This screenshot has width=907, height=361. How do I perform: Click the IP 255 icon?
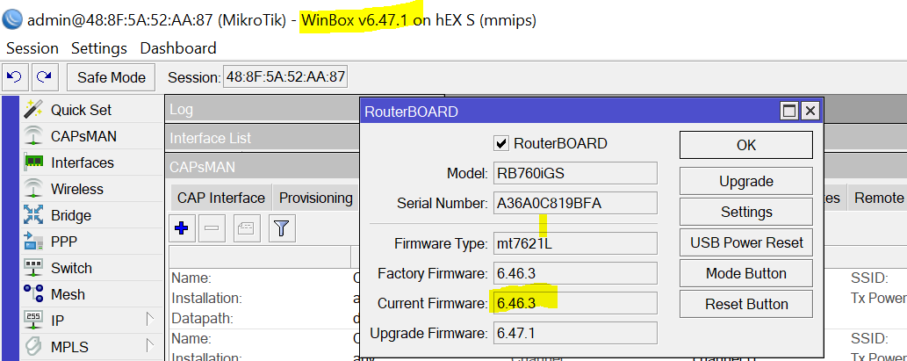coord(33,321)
